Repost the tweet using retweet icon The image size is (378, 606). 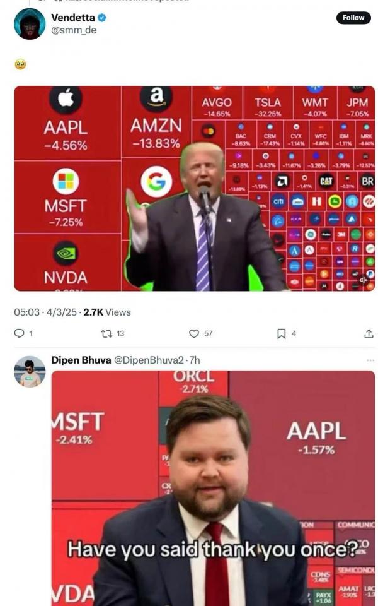point(106,333)
